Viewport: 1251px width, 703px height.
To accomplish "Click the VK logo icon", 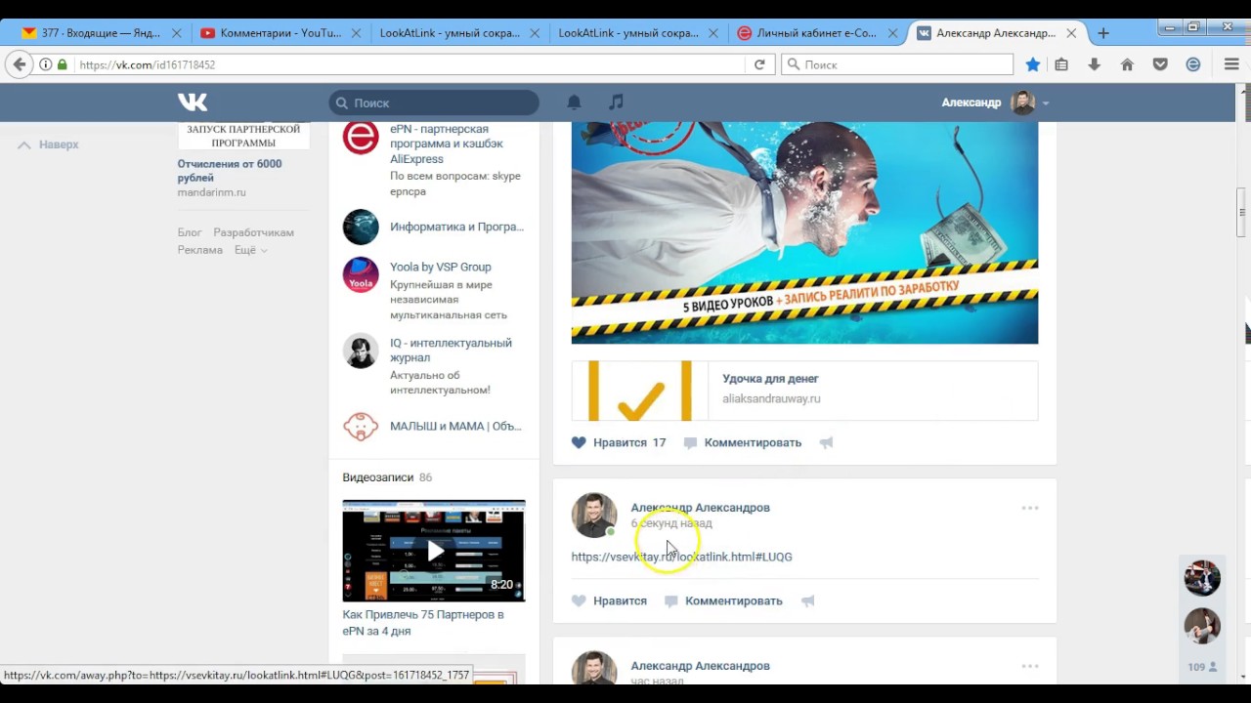I will 193,102.
